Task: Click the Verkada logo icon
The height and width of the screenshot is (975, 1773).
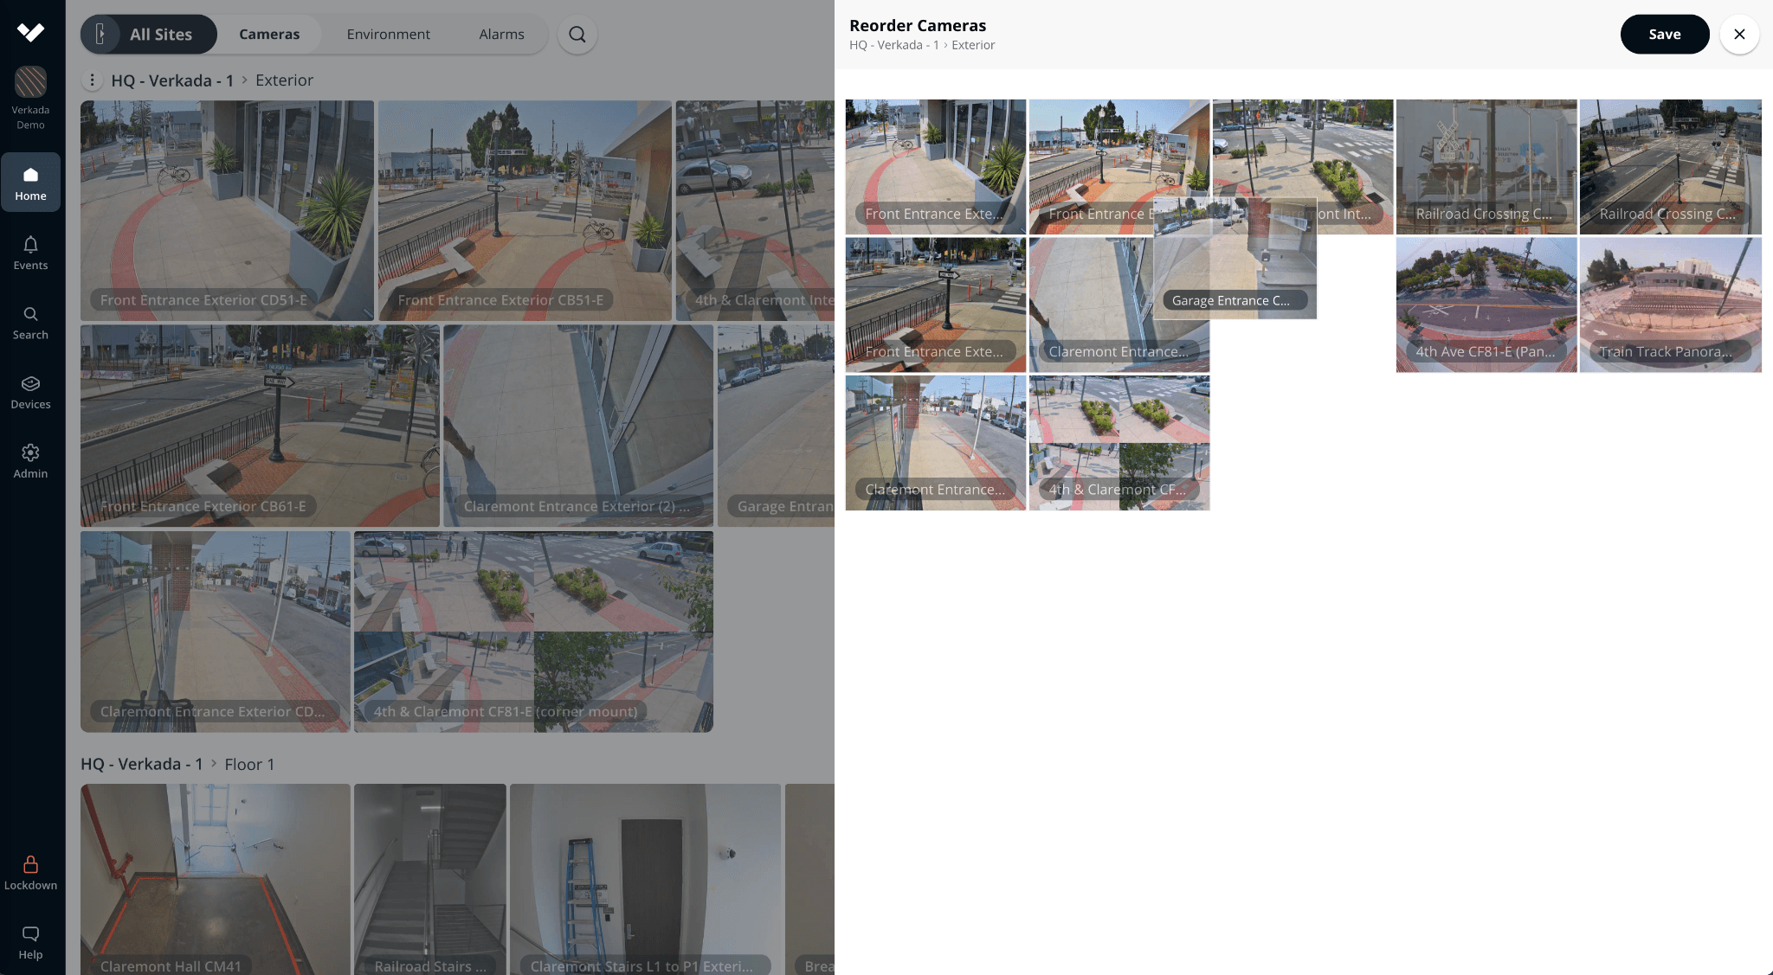Action: 30,32
